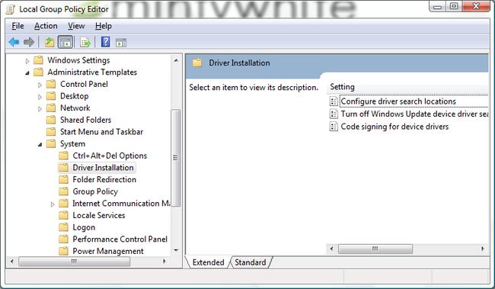Image resolution: width=495 pixels, height=289 pixels.
Task: Select Internet Communication Management tree label
Action: (x=121, y=204)
